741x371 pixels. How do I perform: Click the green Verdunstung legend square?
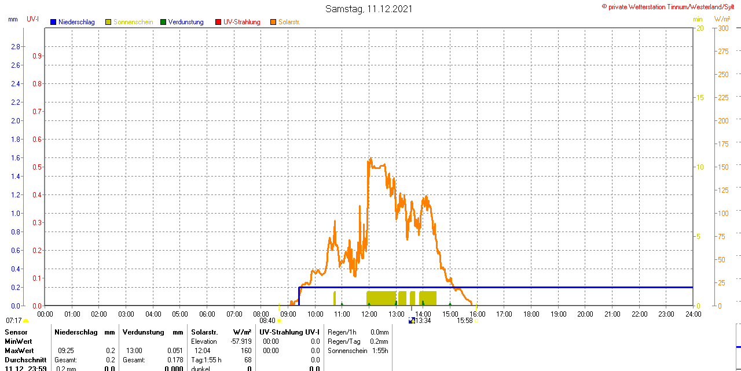click(x=163, y=22)
